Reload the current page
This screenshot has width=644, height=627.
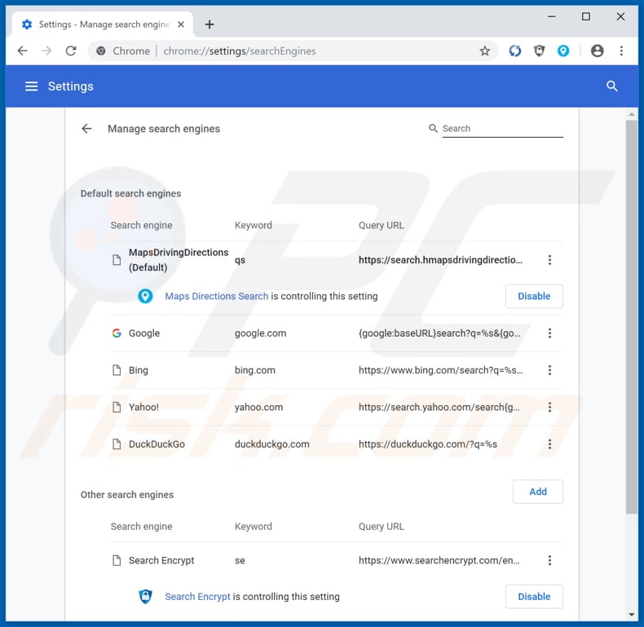point(71,51)
